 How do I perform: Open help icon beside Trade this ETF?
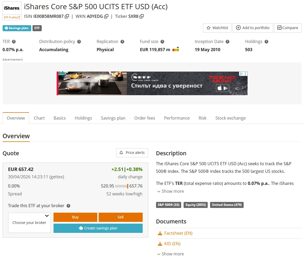point(68,206)
